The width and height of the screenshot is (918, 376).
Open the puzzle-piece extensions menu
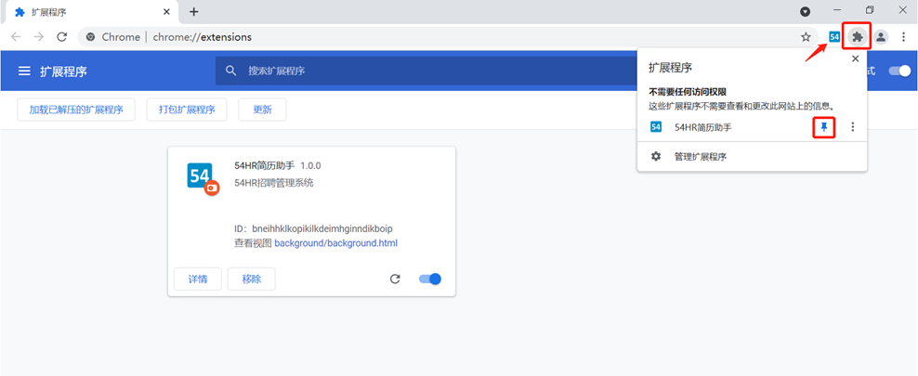(x=857, y=37)
